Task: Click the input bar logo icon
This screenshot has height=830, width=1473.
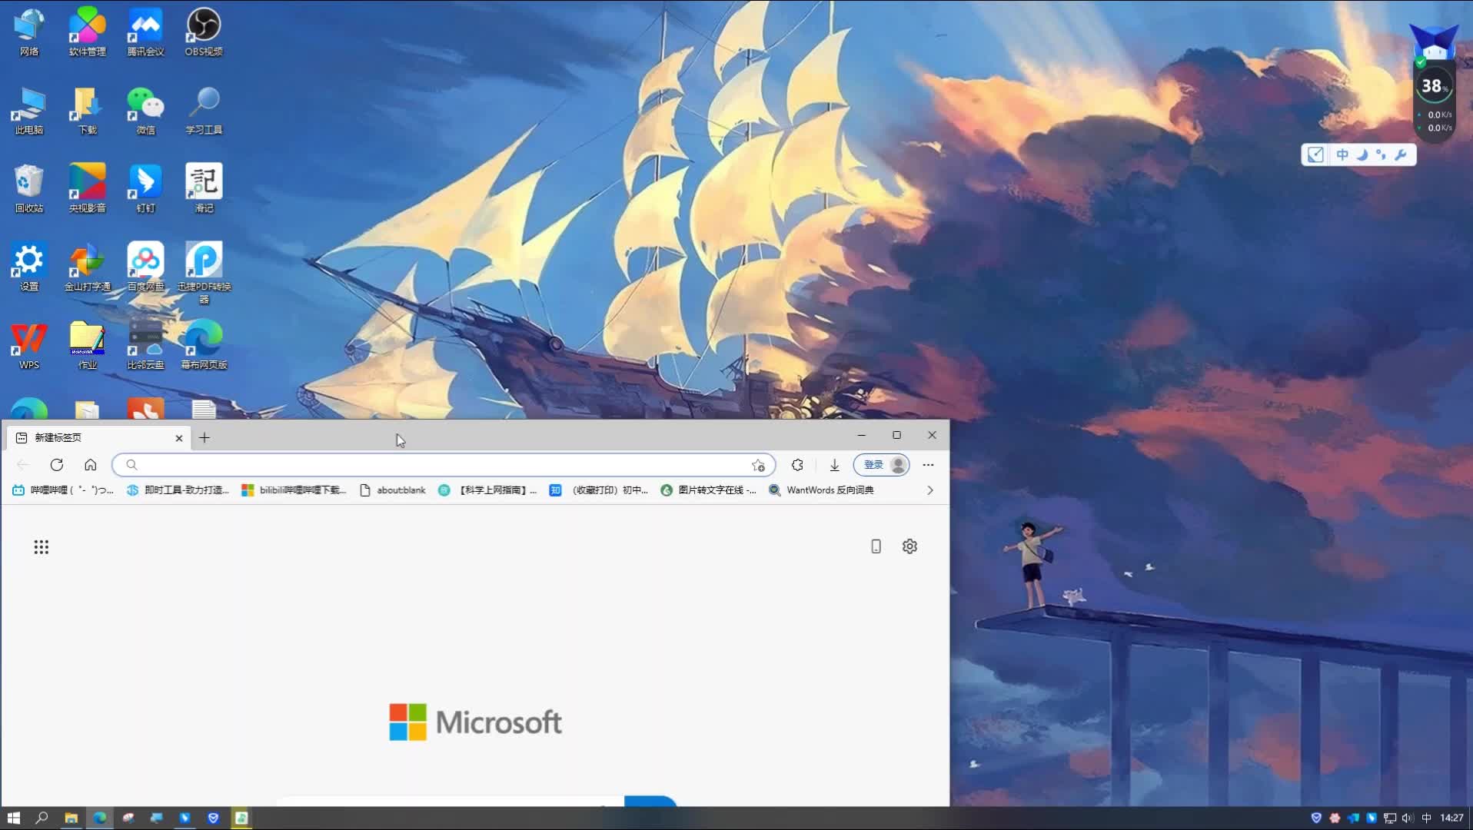Action: [1315, 155]
